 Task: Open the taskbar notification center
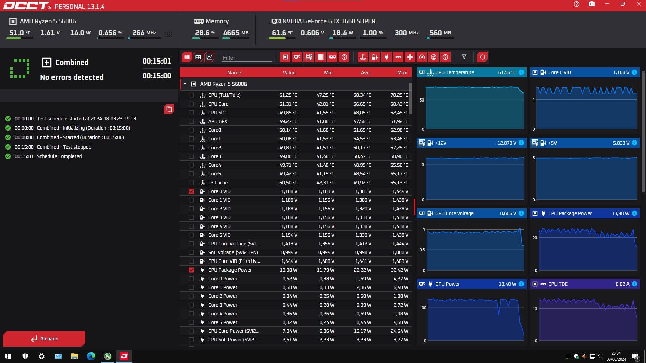pyautogui.click(x=635, y=356)
